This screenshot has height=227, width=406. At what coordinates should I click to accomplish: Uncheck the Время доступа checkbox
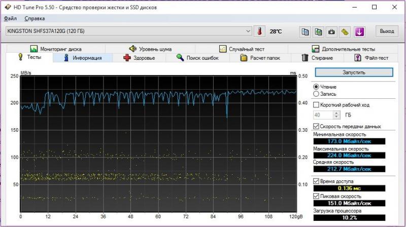pos(317,181)
